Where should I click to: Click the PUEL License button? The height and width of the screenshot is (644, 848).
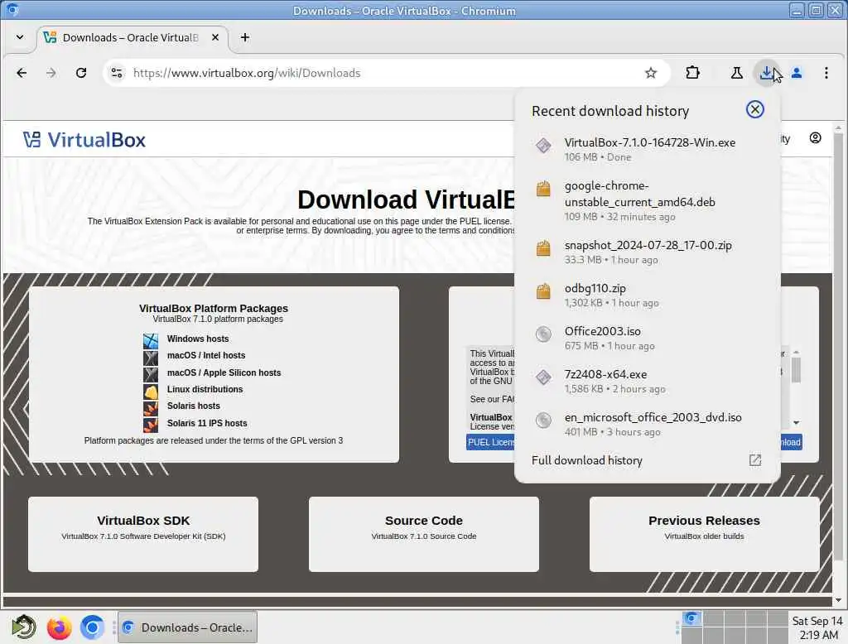tap(490, 442)
